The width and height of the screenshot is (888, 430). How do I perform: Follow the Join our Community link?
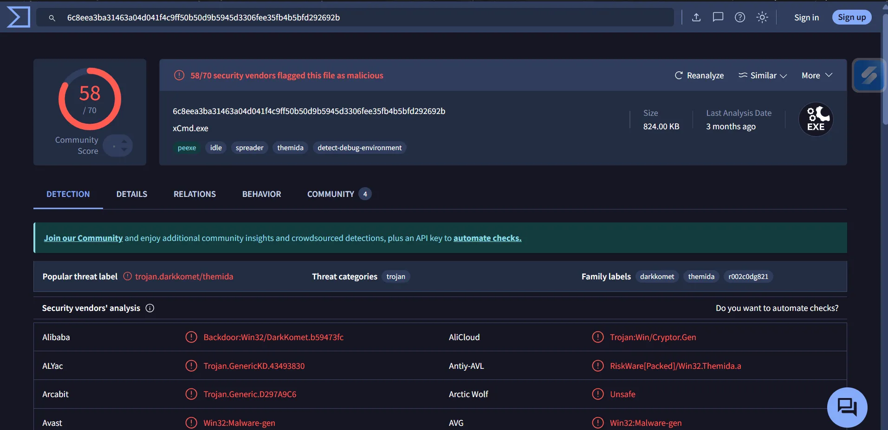click(x=83, y=238)
